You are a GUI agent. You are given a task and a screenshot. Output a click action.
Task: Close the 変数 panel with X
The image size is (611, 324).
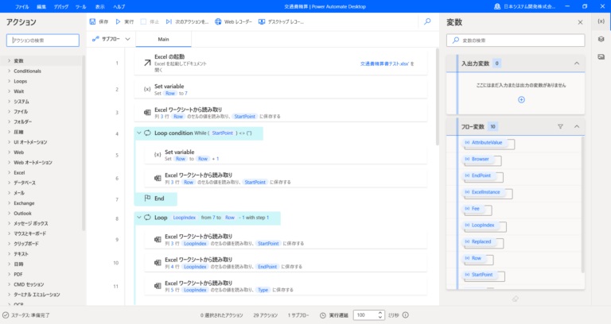click(x=580, y=22)
